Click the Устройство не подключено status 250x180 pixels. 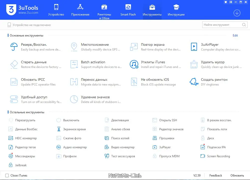tap(29, 25)
